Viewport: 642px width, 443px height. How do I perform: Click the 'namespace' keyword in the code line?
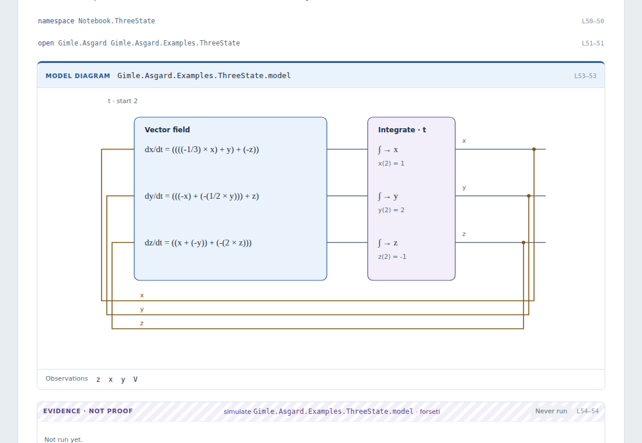(x=56, y=21)
